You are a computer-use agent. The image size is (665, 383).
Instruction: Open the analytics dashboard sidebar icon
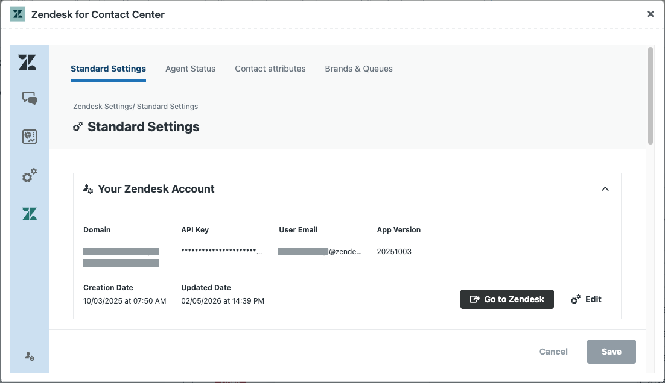click(x=30, y=137)
